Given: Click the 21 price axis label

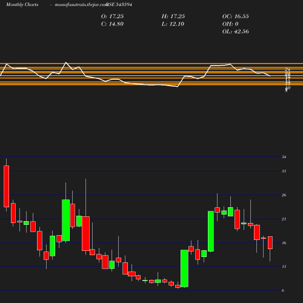Looking at the screenshot, I should coord(284,219).
